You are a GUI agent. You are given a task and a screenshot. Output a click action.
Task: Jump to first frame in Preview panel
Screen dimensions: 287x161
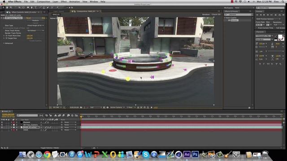click(257, 15)
